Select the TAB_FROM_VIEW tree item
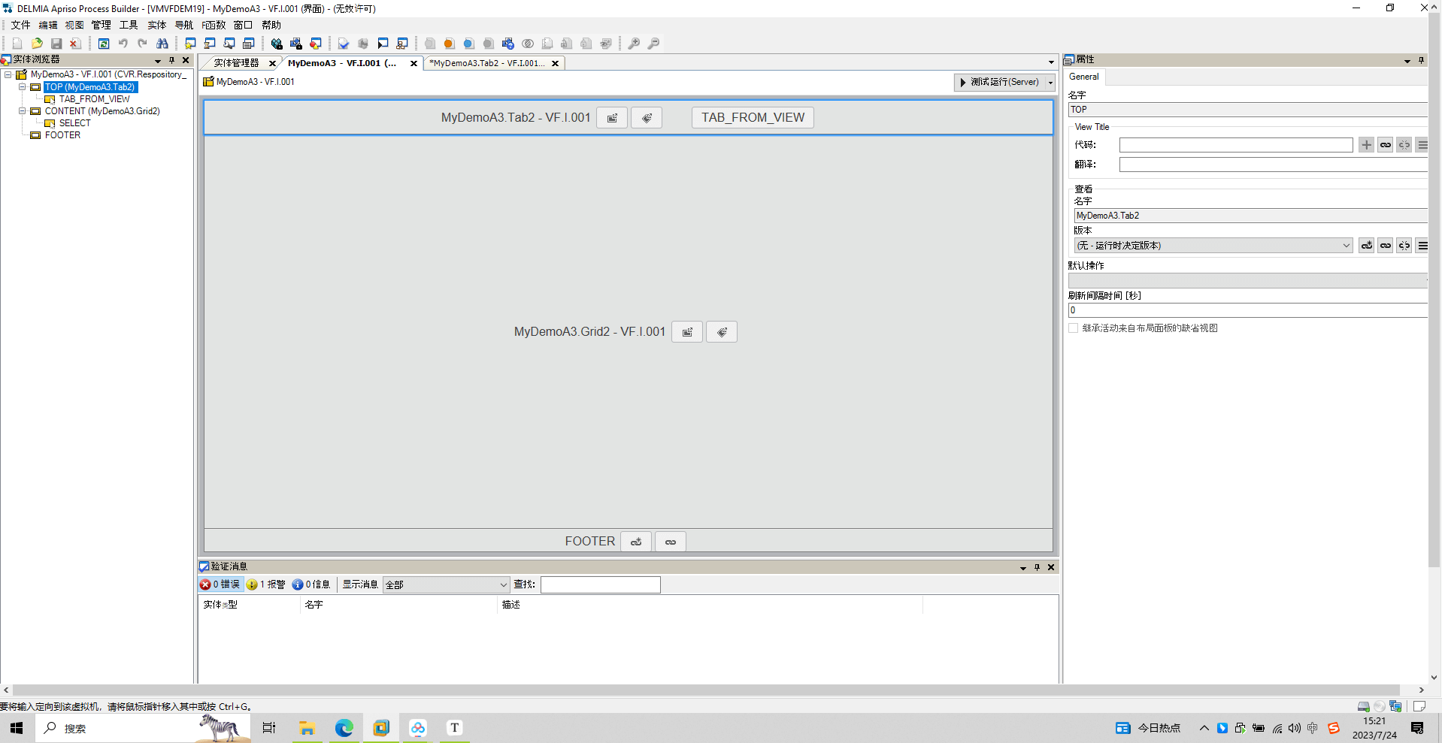The height and width of the screenshot is (743, 1442). pyautogui.click(x=94, y=99)
